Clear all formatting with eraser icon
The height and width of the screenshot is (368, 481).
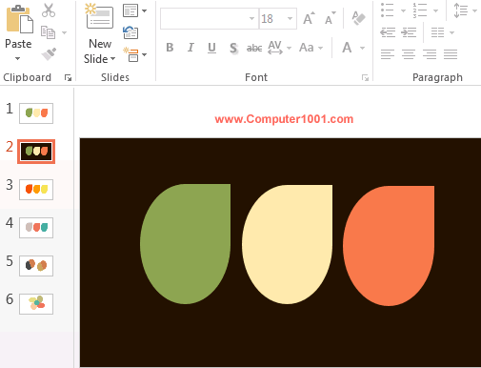point(358,18)
